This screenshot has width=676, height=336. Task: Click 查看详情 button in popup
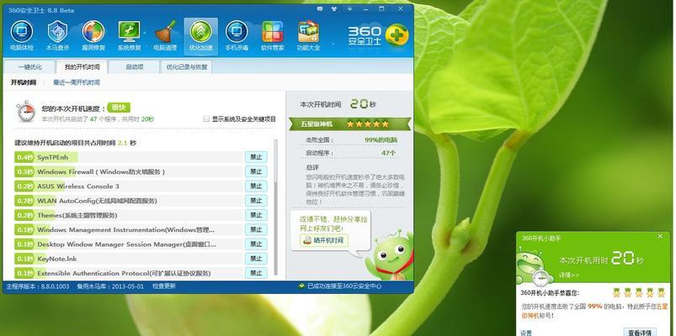coord(640,333)
